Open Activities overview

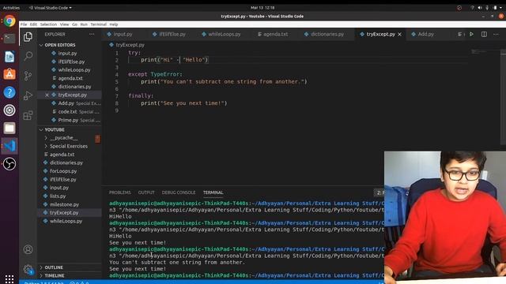tap(11, 8)
